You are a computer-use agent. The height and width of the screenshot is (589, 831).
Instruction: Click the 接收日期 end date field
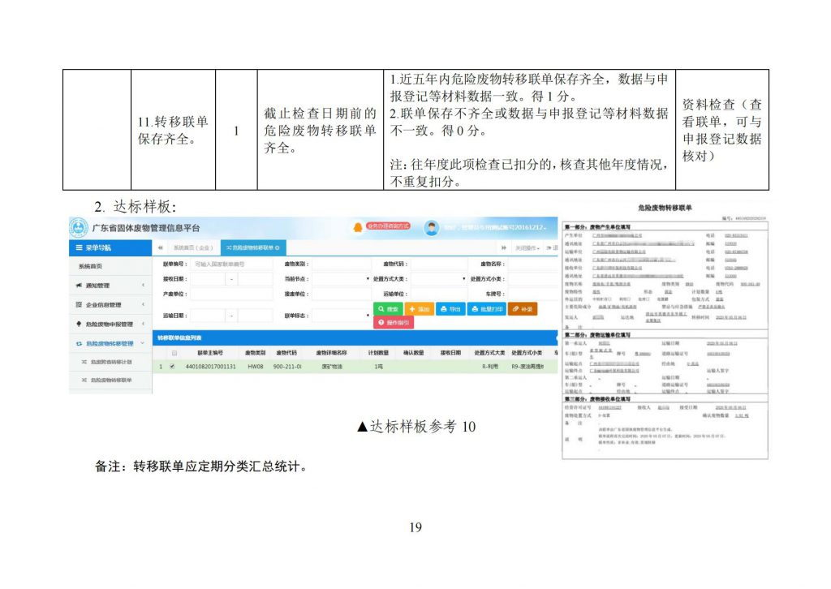(256, 279)
